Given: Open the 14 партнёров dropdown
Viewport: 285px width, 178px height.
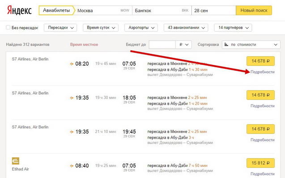Looking at the screenshot, I should [x=233, y=28].
